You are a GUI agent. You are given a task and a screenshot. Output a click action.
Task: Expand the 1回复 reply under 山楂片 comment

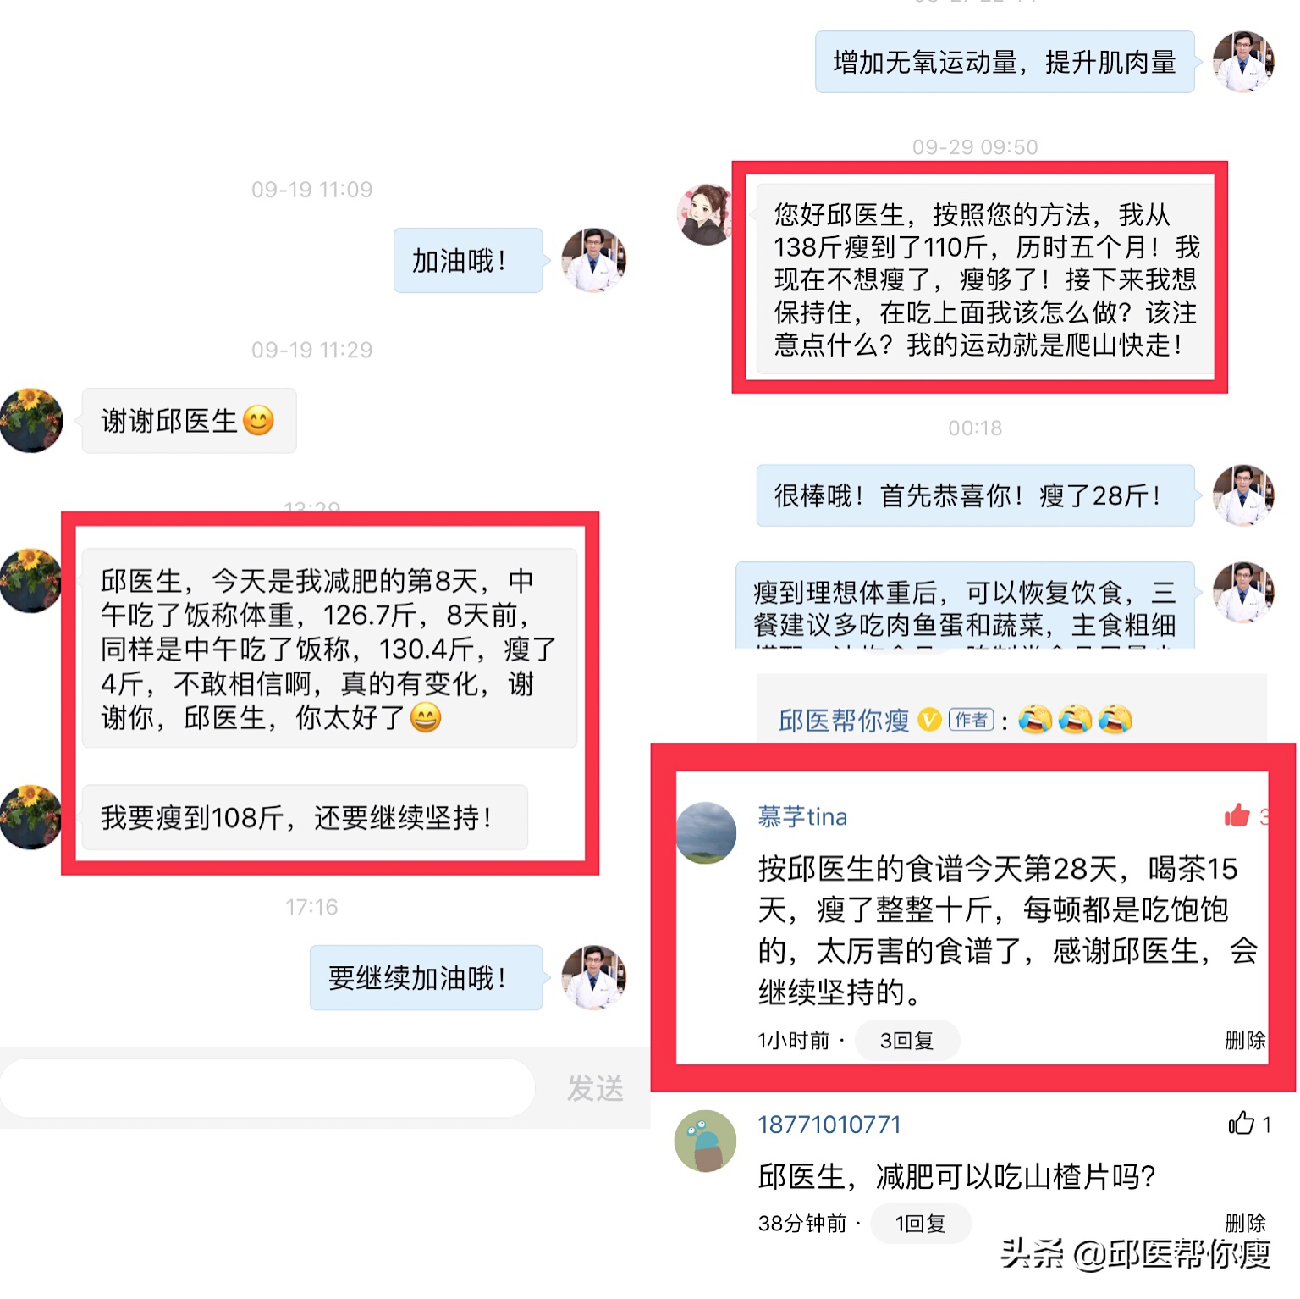tap(920, 1223)
